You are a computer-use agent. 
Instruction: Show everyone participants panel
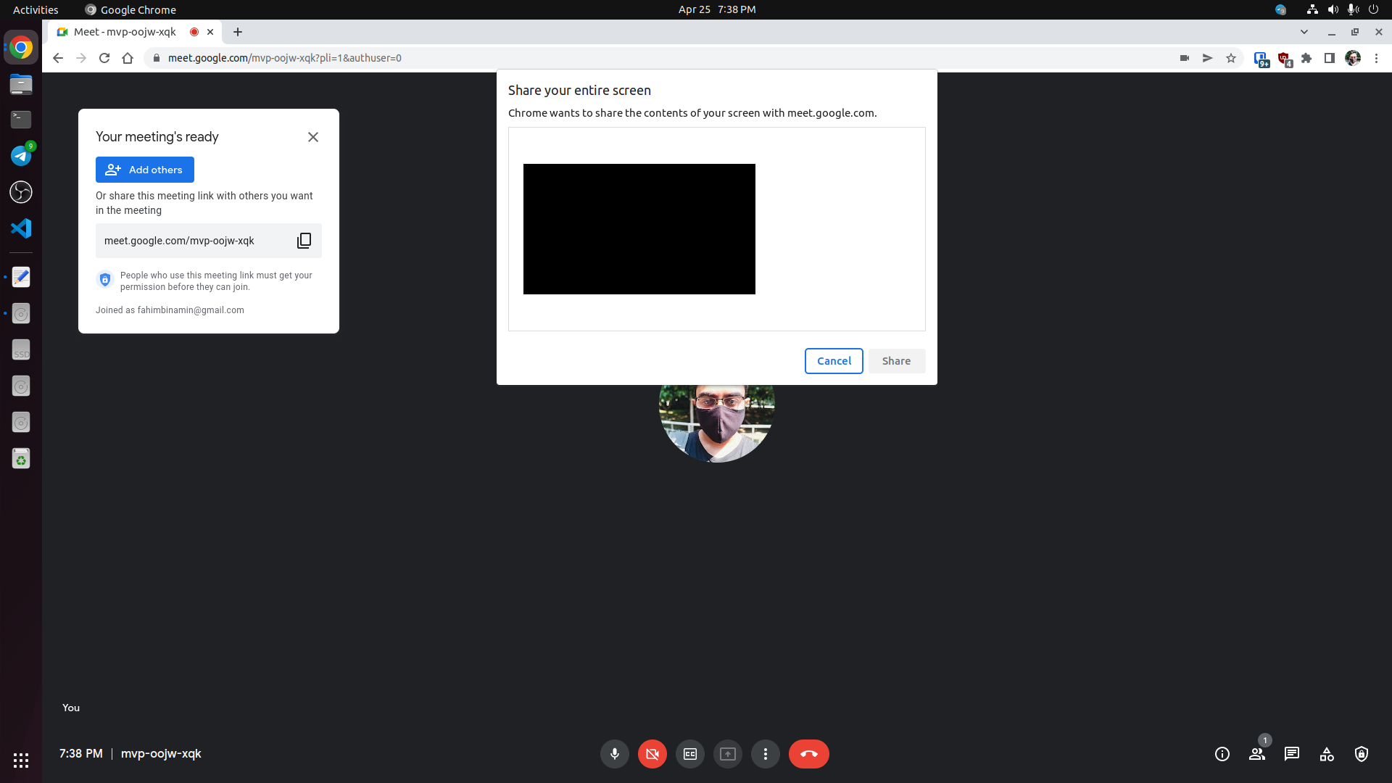click(x=1256, y=754)
